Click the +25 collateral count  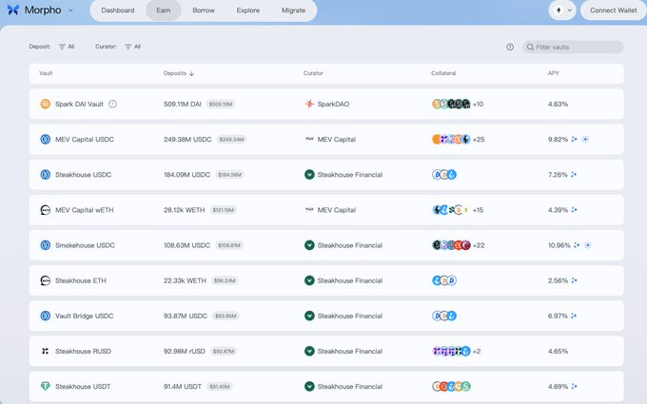(x=479, y=140)
